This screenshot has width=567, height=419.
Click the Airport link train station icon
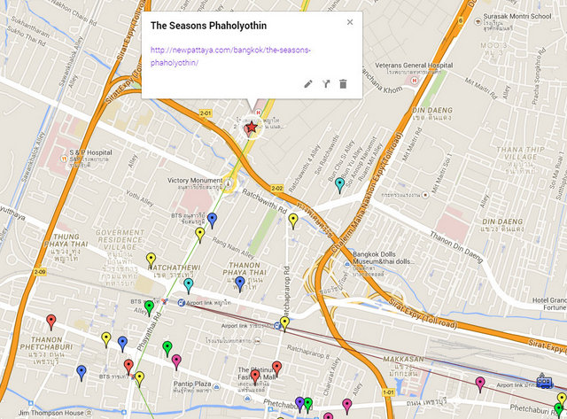click(x=544, y=382)
